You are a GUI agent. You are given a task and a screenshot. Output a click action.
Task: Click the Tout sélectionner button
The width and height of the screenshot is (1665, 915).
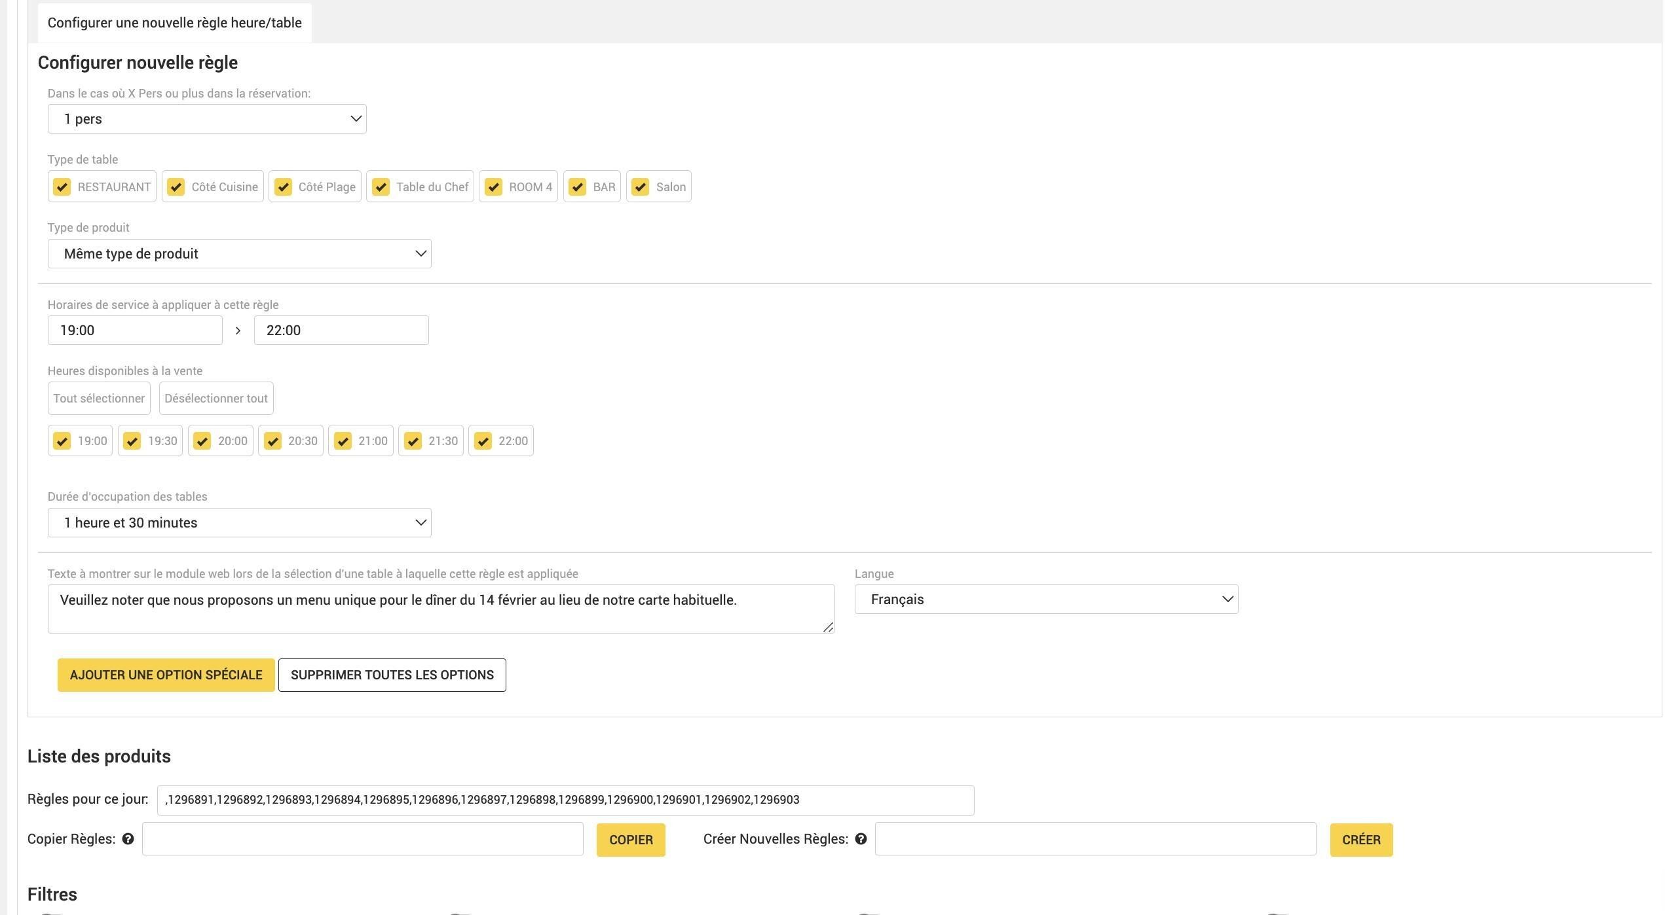click(99, 399)
